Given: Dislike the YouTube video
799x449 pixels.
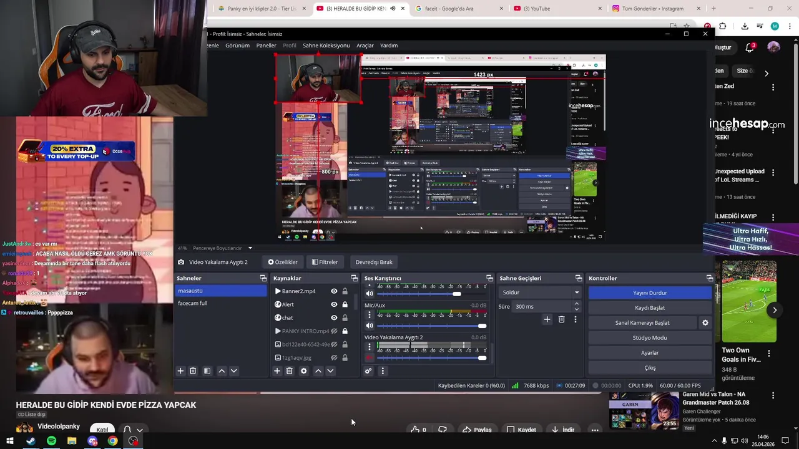Looking at the screenshot, I should point(443,430).
